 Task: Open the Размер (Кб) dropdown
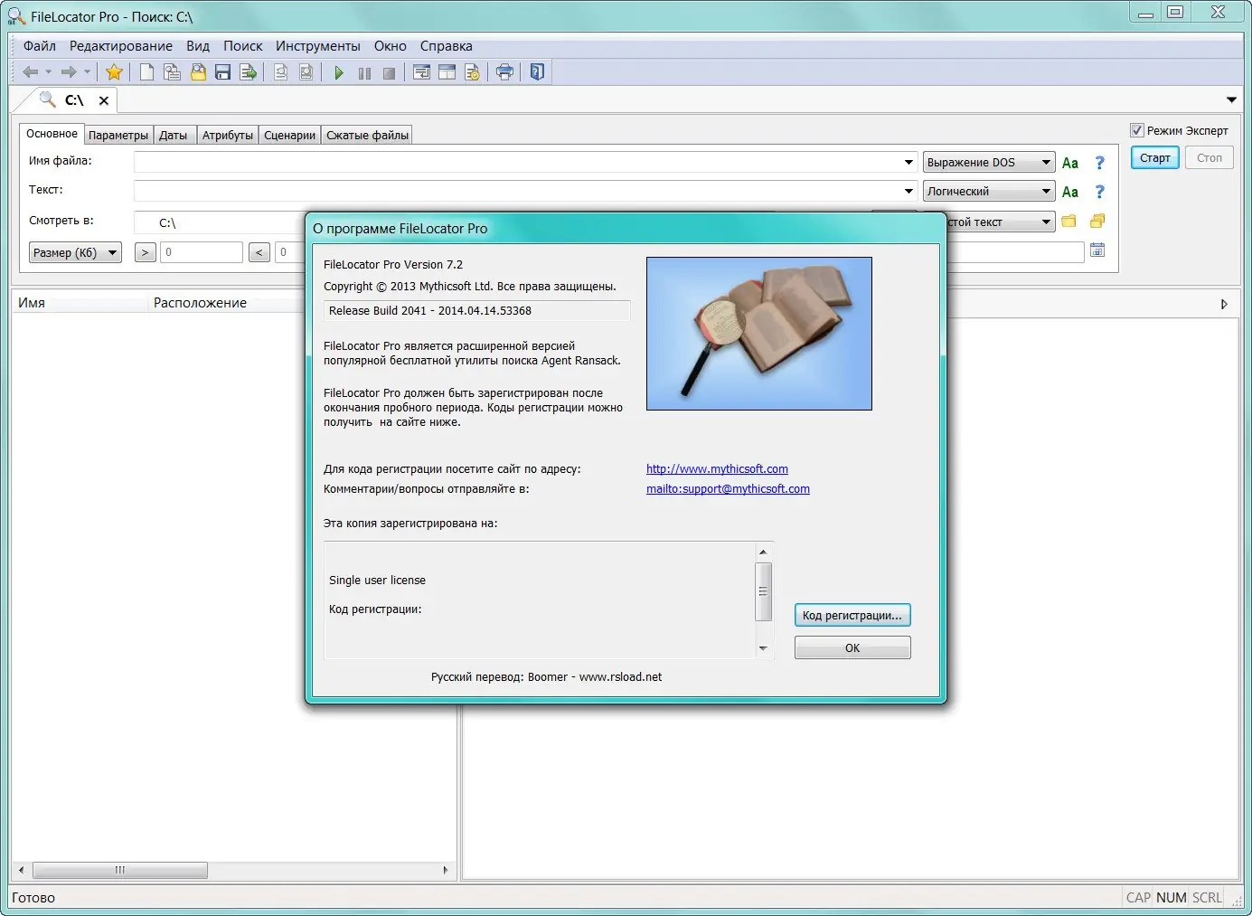(75, 252)
